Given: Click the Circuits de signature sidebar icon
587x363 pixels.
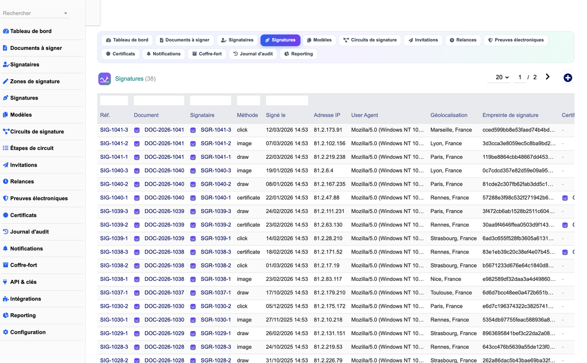Looking at the screenshot, I should (x=6, y=131).
